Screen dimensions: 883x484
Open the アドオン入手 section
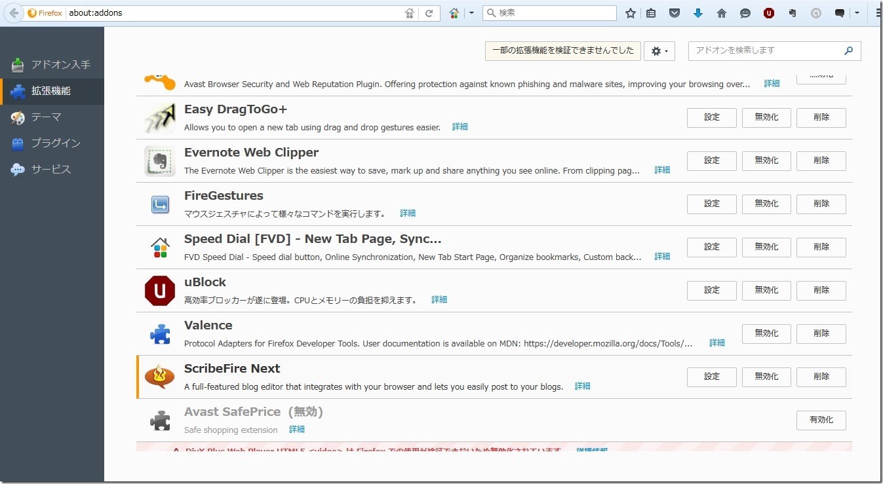[x=52, y=65]
